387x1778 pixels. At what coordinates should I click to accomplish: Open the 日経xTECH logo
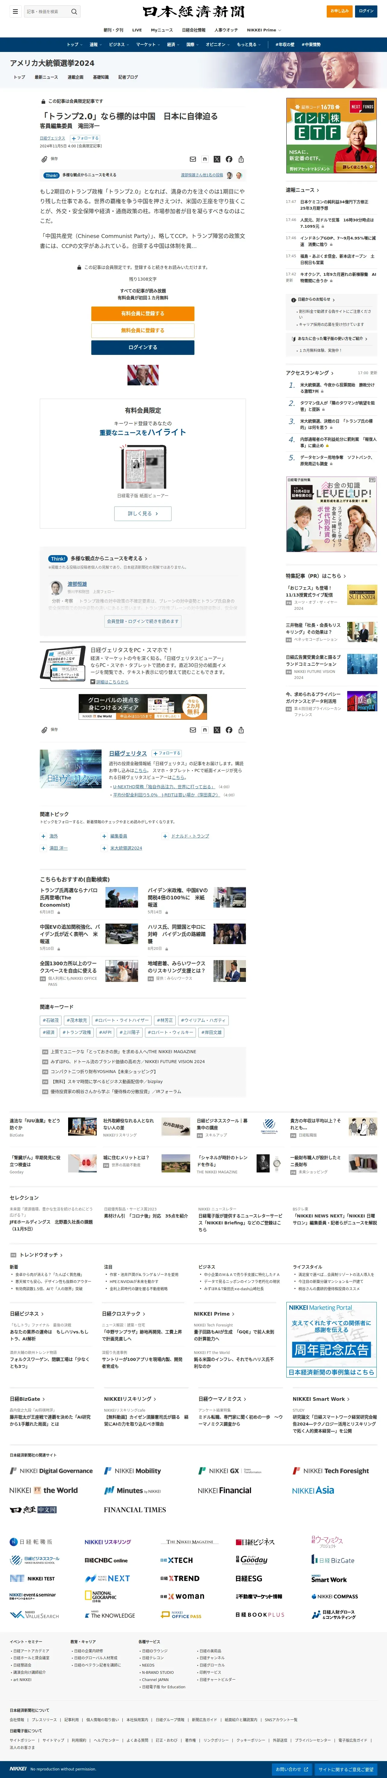tap(176, 1560)
